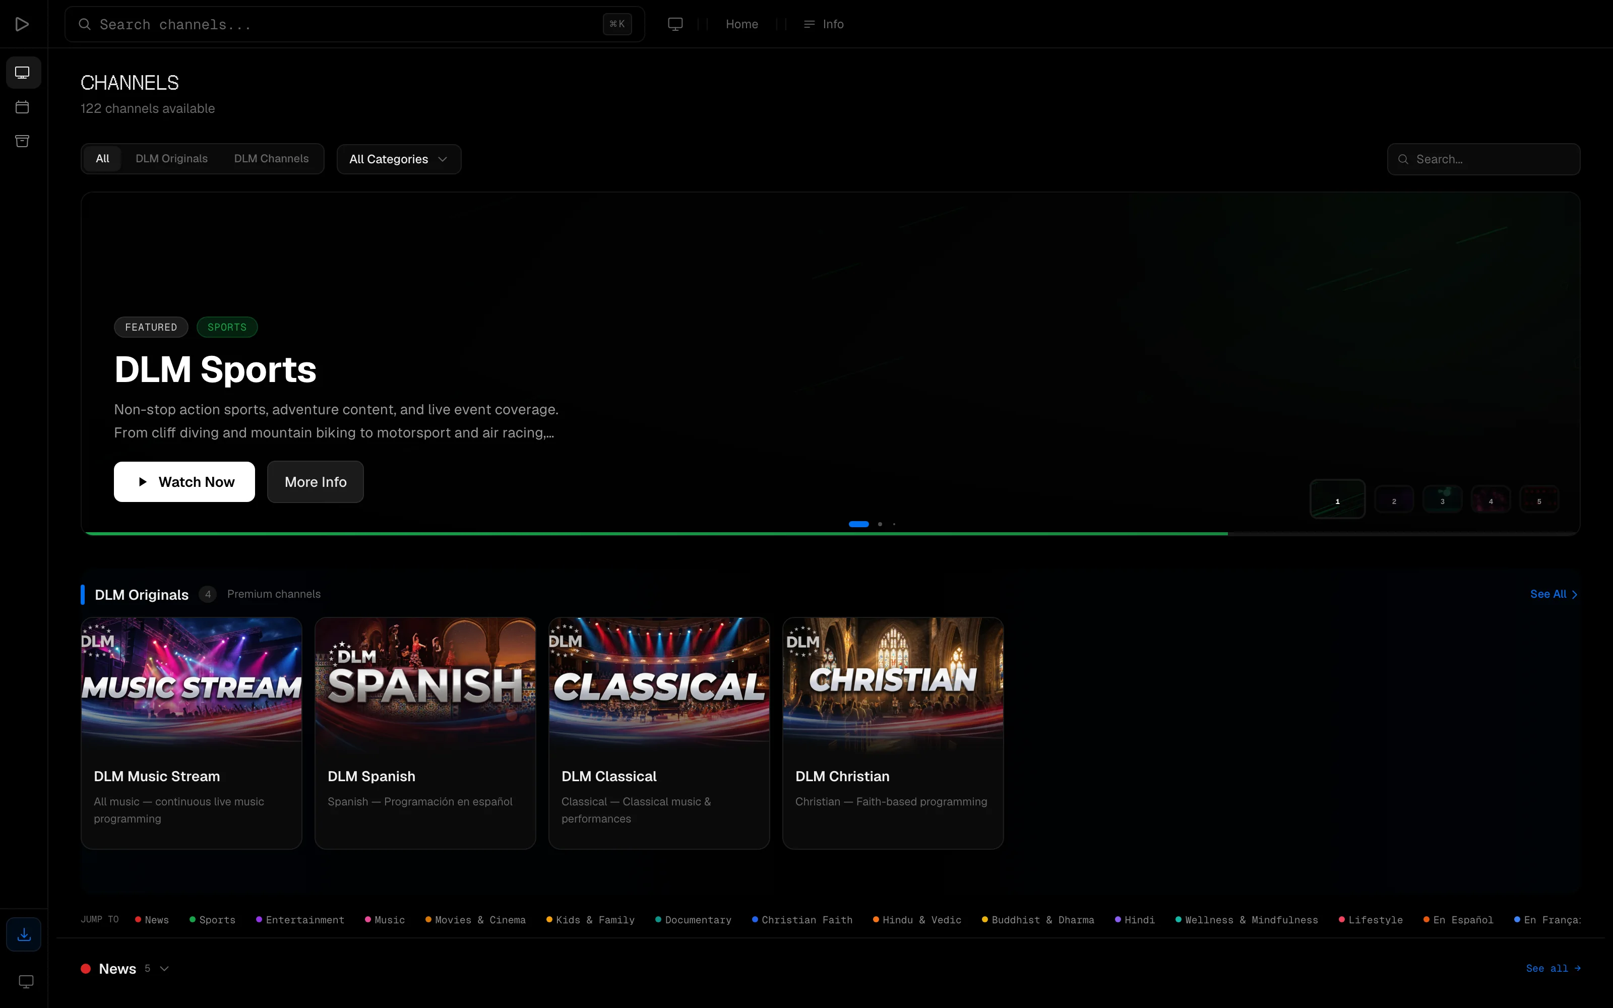This screenshot has width=1613, height=1008.
Task: Jump to Buddhist & Dharma category
Action: [1038, 920]
